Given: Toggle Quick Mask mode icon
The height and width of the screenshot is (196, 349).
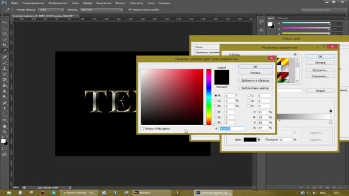Looking at the screenshot, I should coord(4,149).
